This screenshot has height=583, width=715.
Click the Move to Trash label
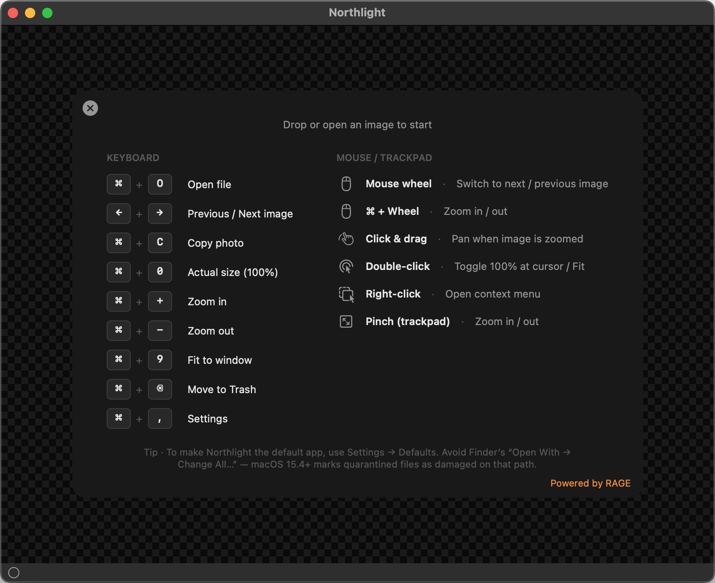(222, 390)
